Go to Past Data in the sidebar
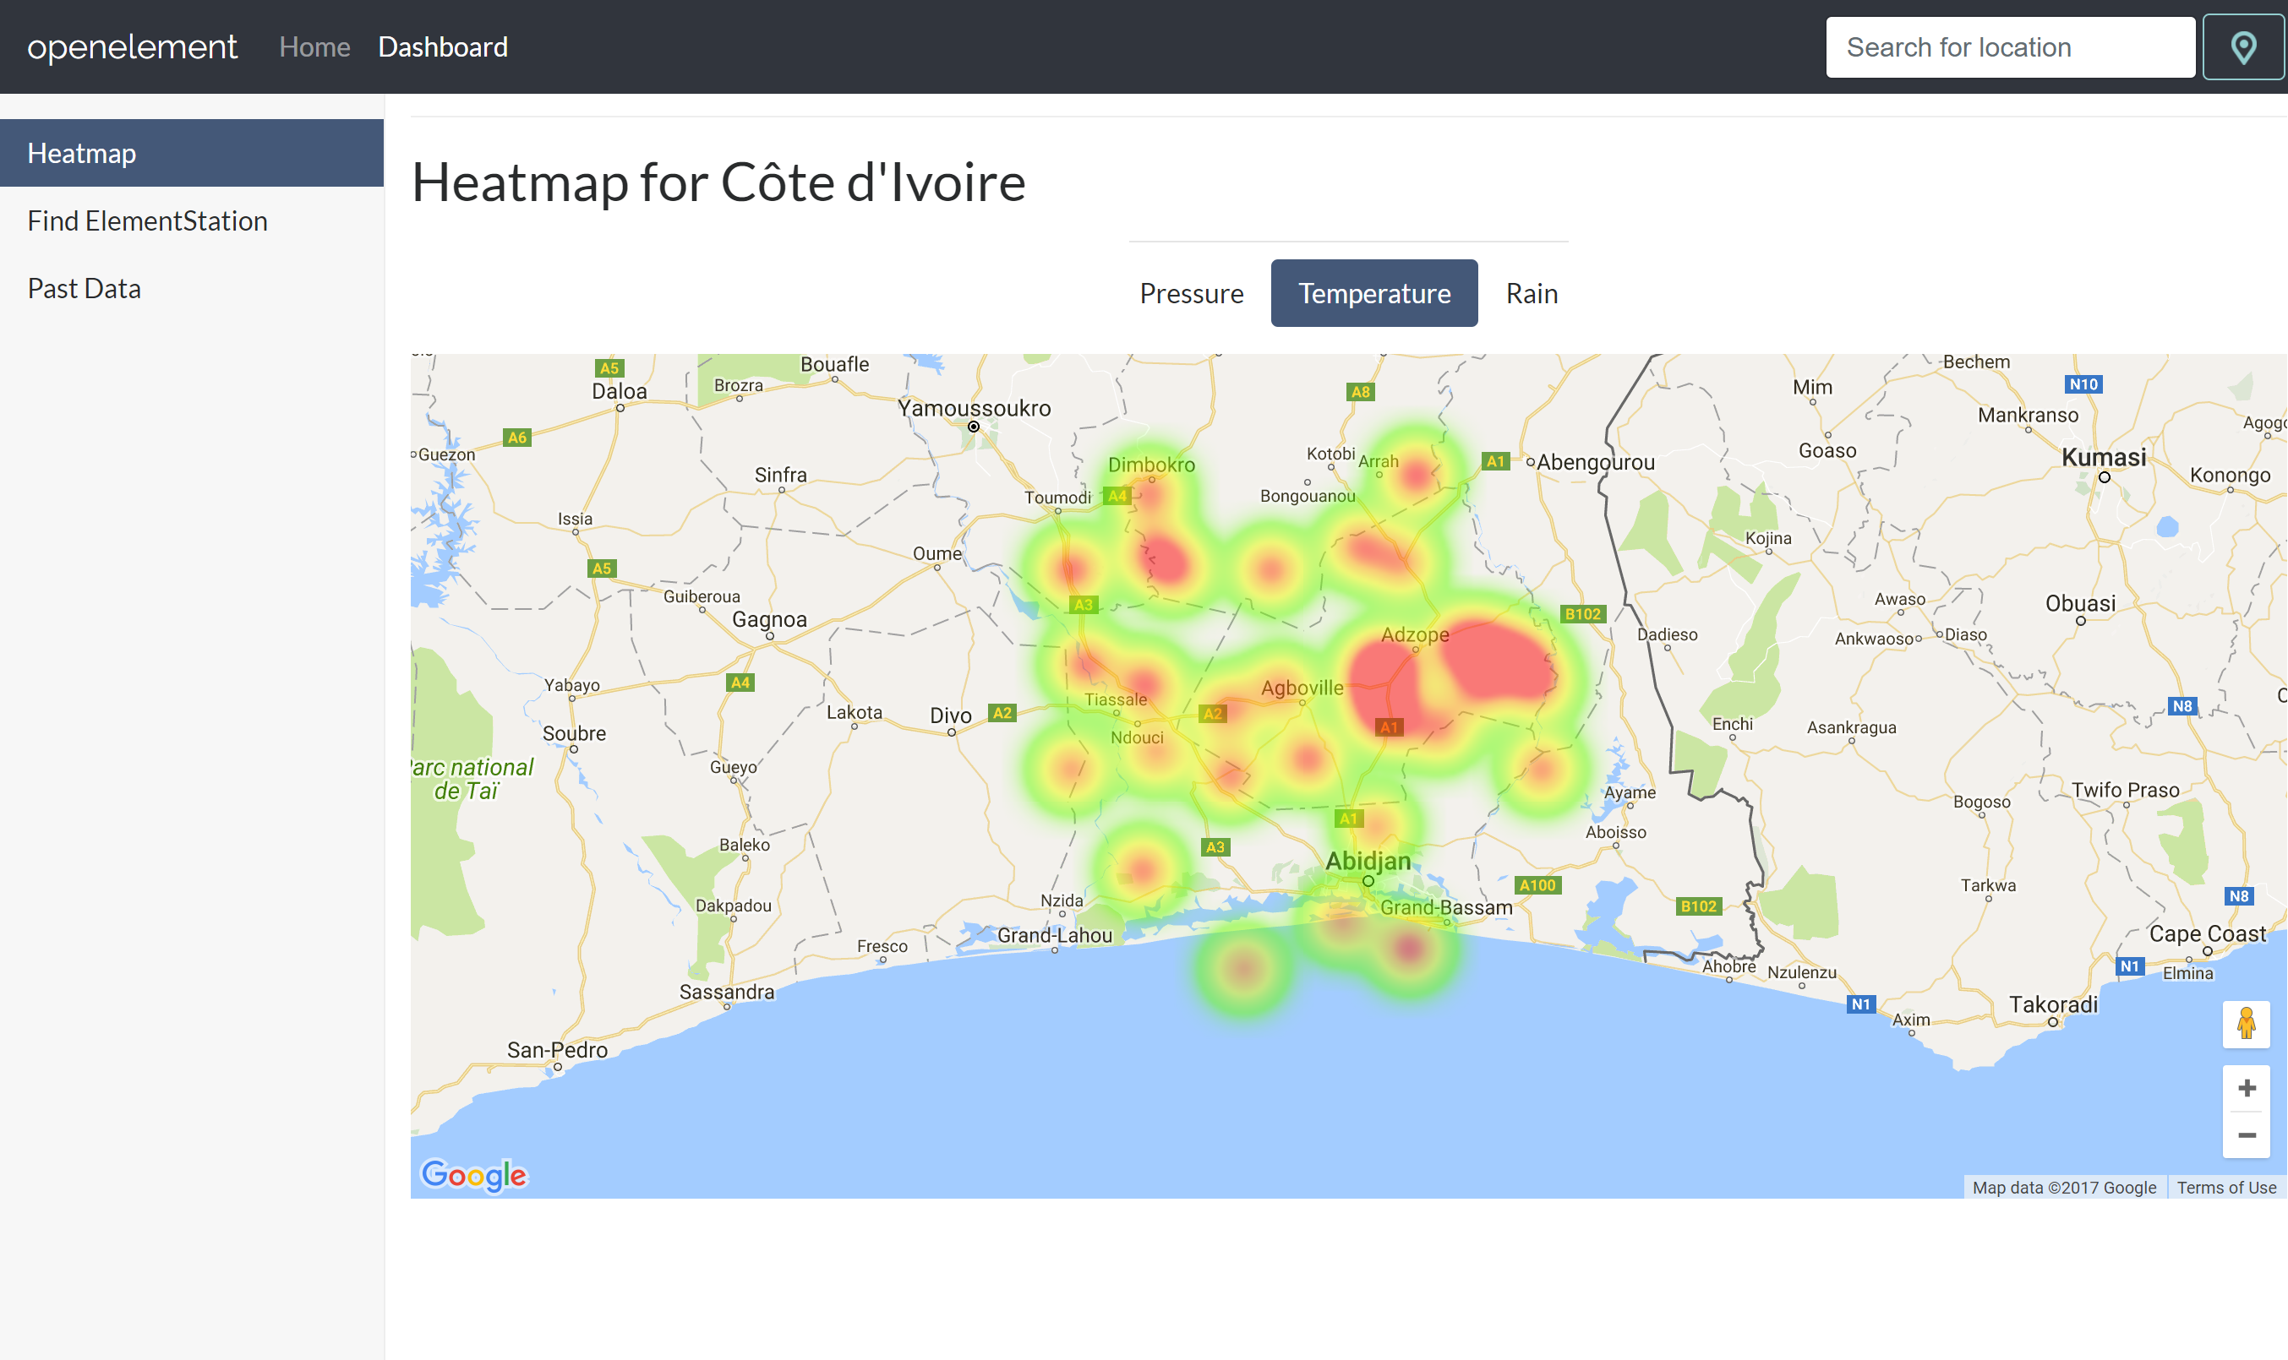The image size is (2288, 1360). pos(85,289)
